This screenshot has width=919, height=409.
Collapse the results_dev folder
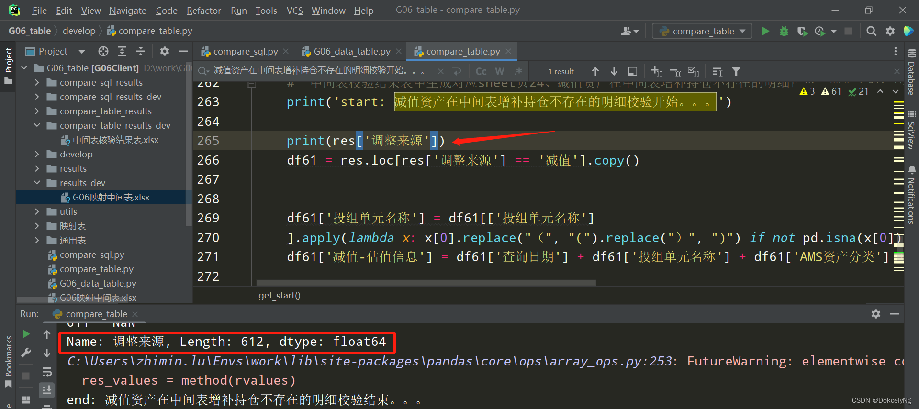[x=37, y=183]
